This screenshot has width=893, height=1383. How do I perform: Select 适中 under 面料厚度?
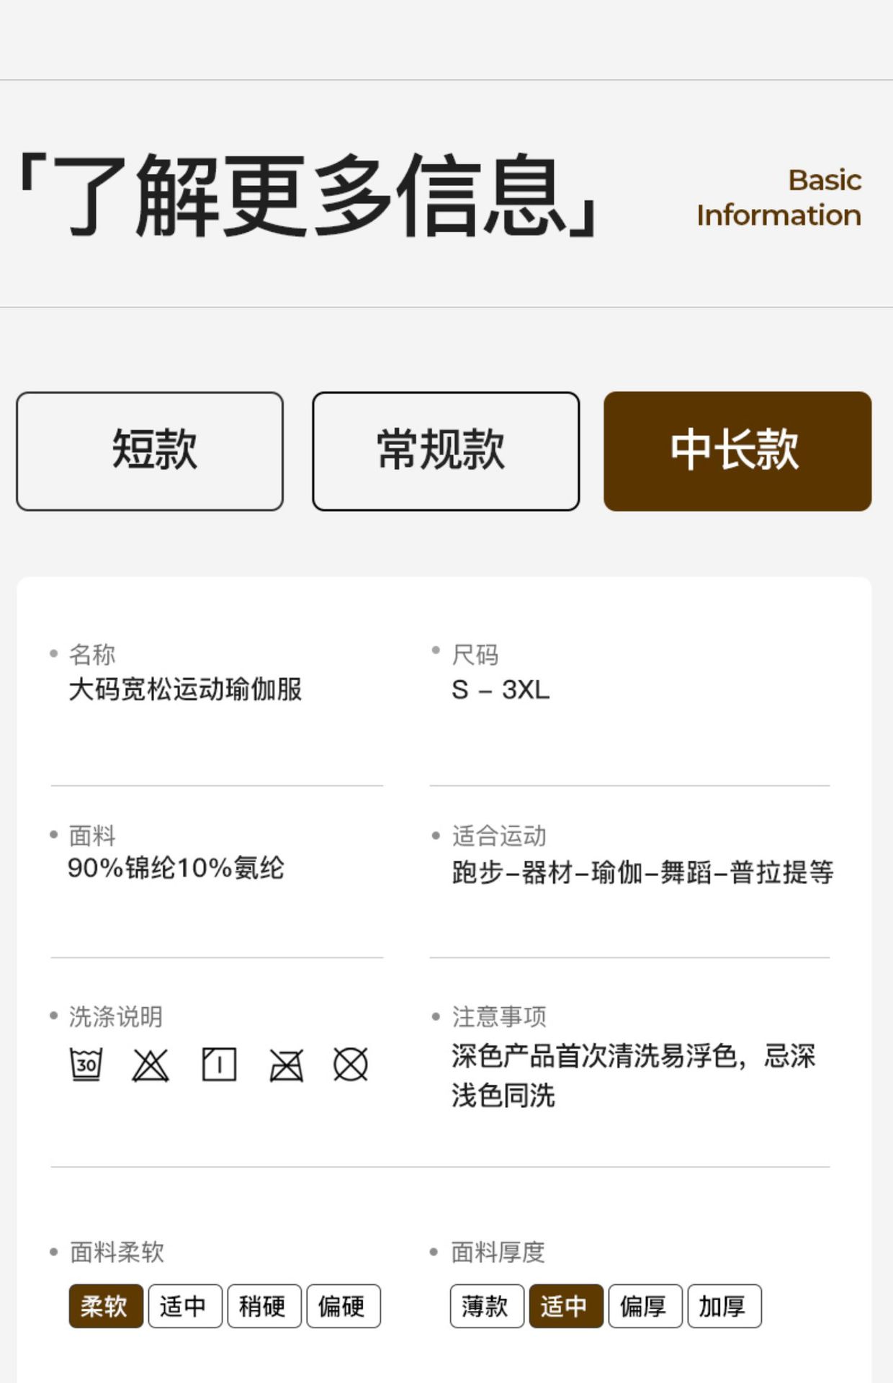point(566,1305)
